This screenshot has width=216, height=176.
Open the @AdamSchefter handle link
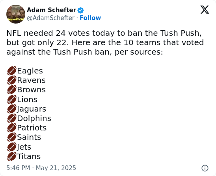[x=51, y=18]
